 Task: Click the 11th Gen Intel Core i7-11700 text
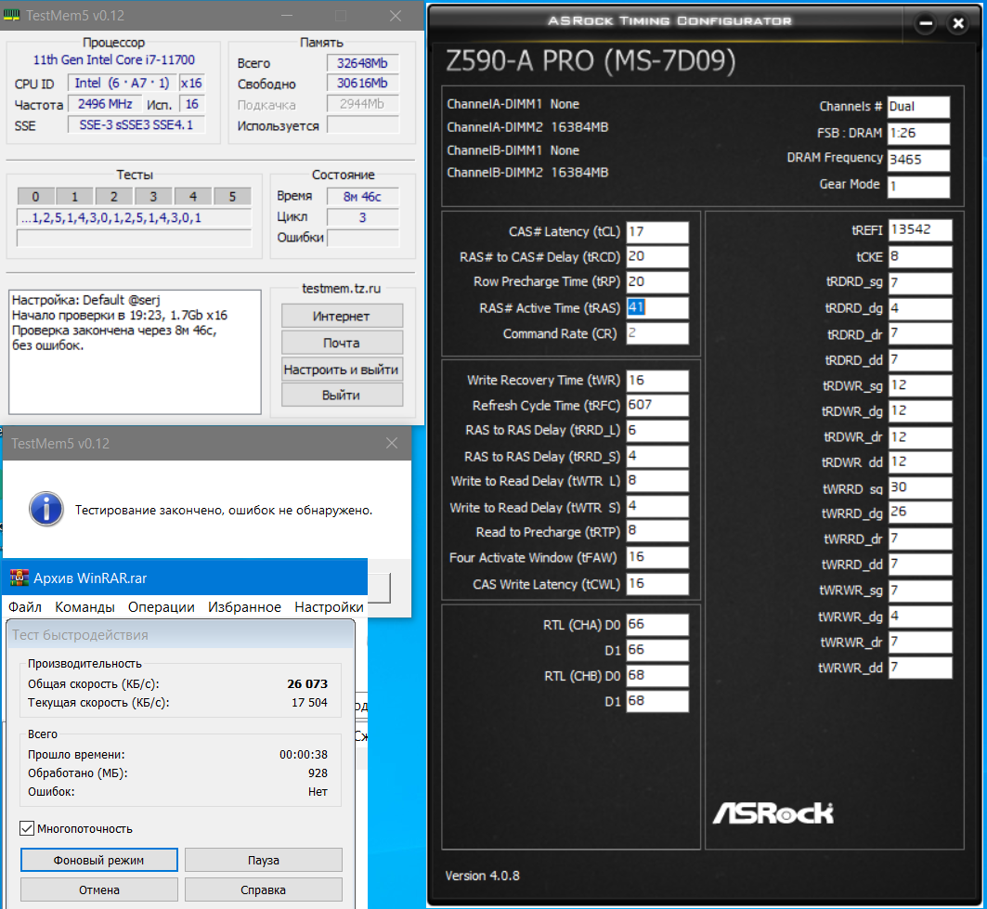[x=114, y=59]
